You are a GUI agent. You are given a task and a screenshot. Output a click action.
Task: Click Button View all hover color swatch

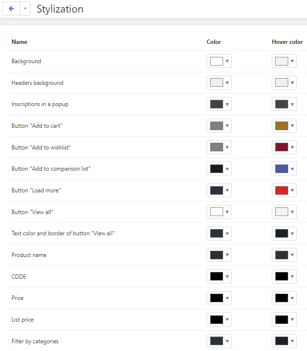(x=281, y=212)
